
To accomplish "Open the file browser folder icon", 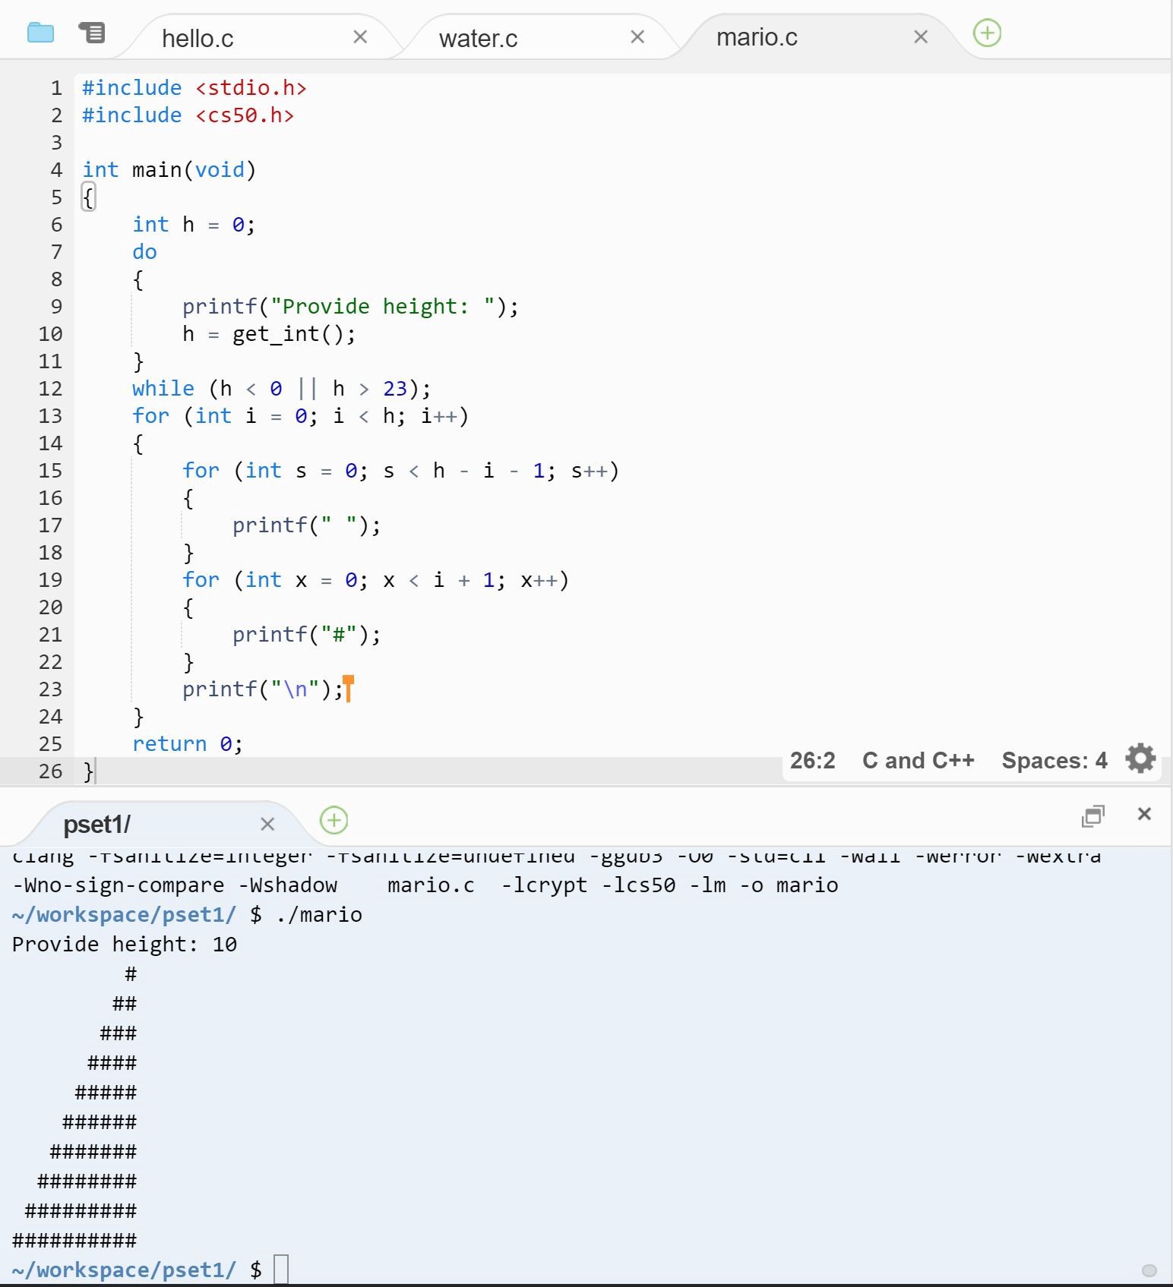I will (x=40, y=33).
